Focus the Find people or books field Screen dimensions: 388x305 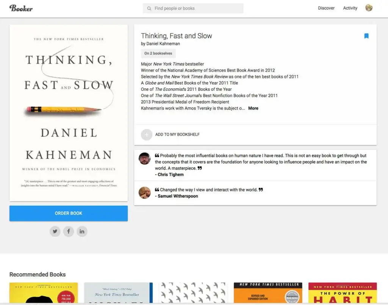coord(193,8)
